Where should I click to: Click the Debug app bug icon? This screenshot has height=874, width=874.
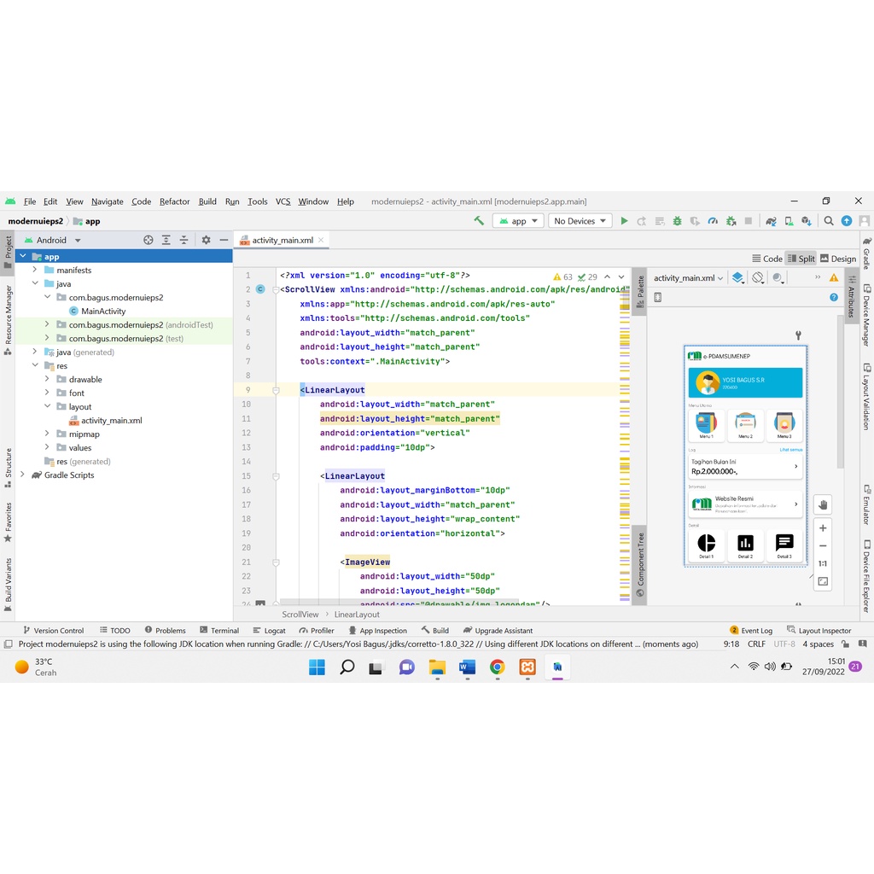click(x=677, y=221)
